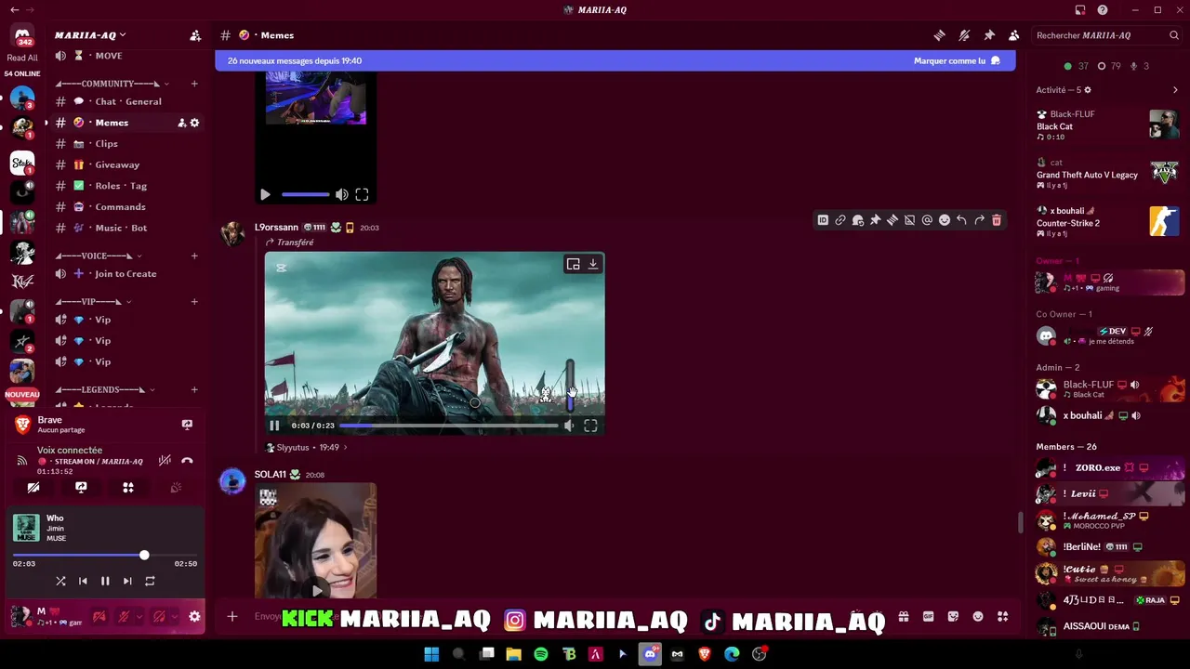Open MARIIA-AQ server name dropdown
Viewport: 1190px width, 669px height.
pyautogui.click(x=90, y=35)
